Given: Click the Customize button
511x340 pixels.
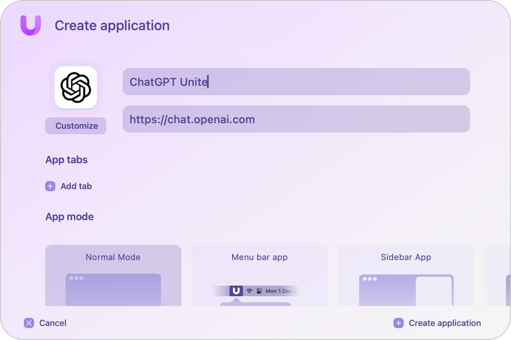Looking at the screenshot, I should coord(75,126).
